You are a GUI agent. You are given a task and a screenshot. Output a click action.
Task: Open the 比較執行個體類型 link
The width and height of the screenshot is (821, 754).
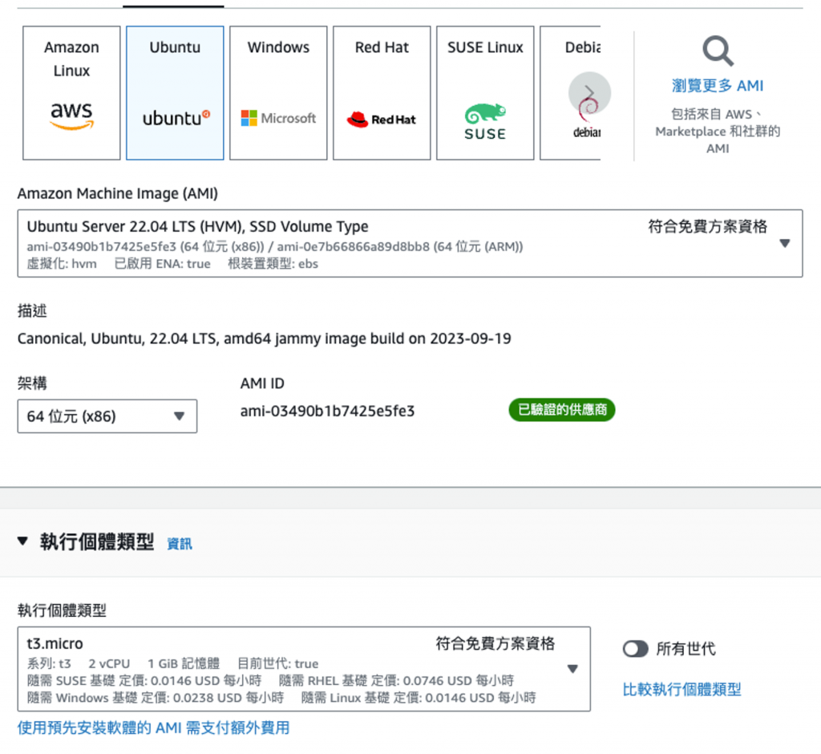tap(681, 689)
